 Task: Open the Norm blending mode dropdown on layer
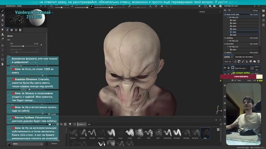[x=257, y=67]
